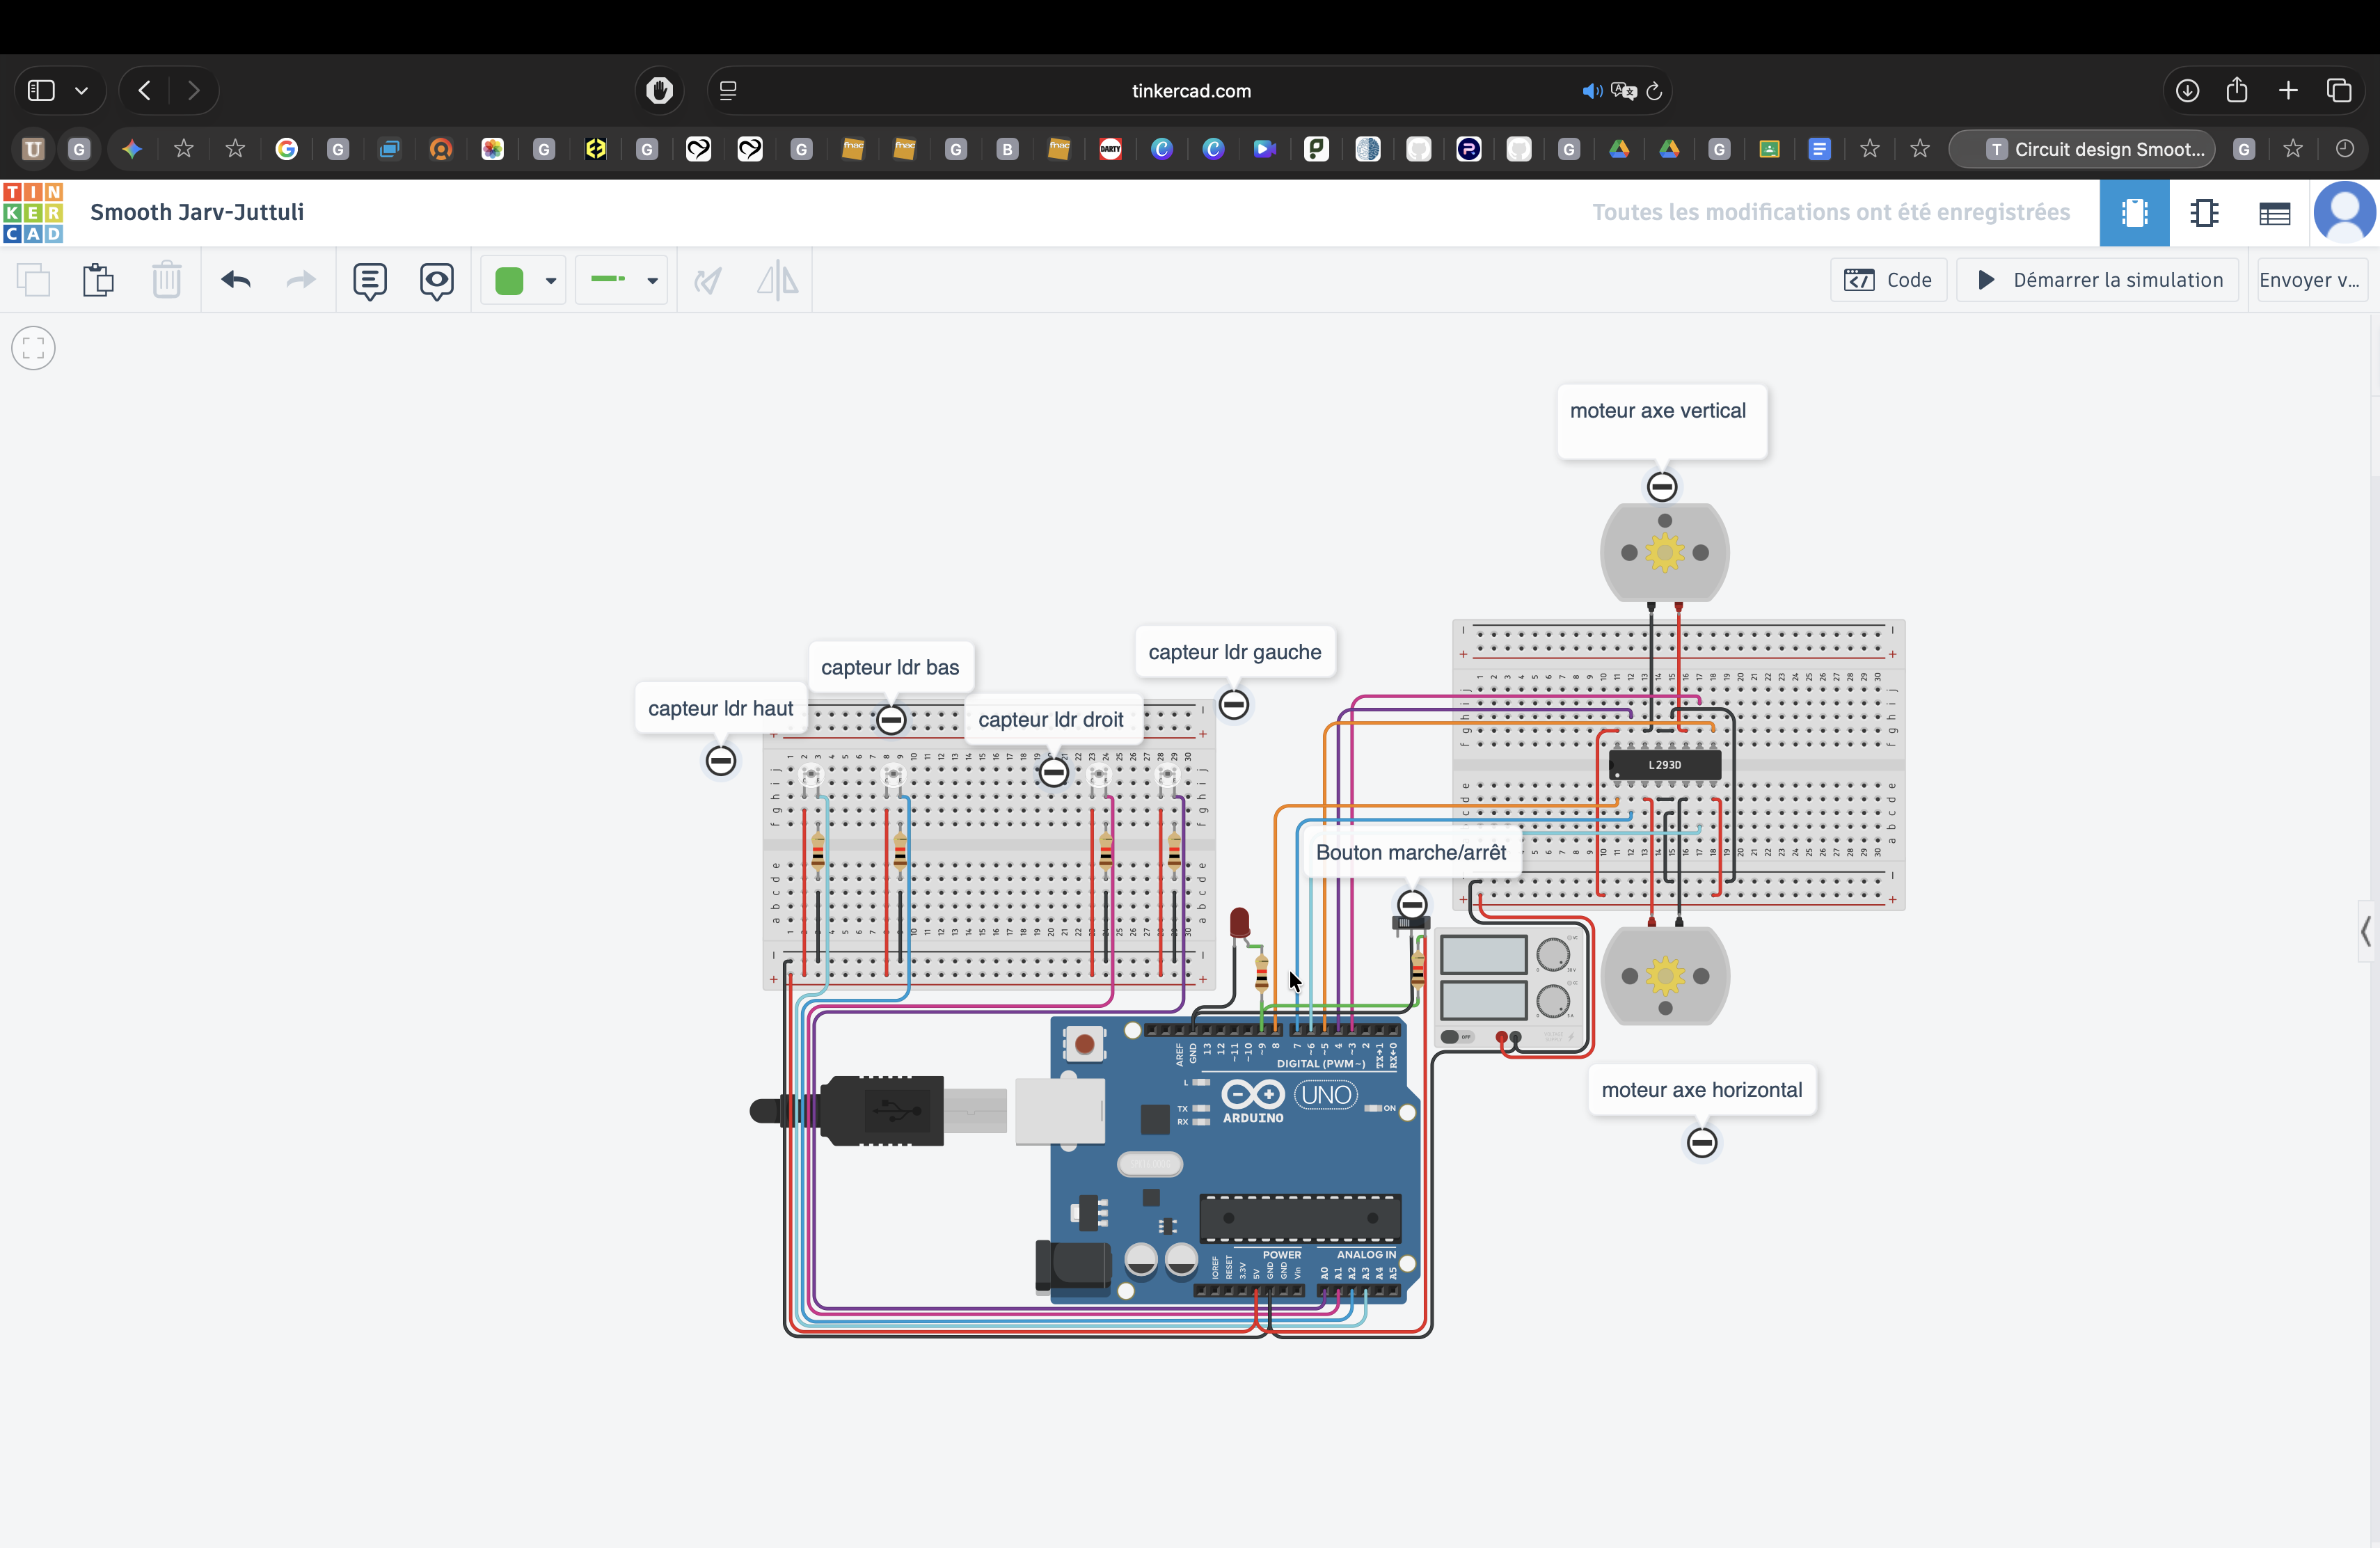
Task: Click the Arduino reset button
Action: coord(1084,1044)
